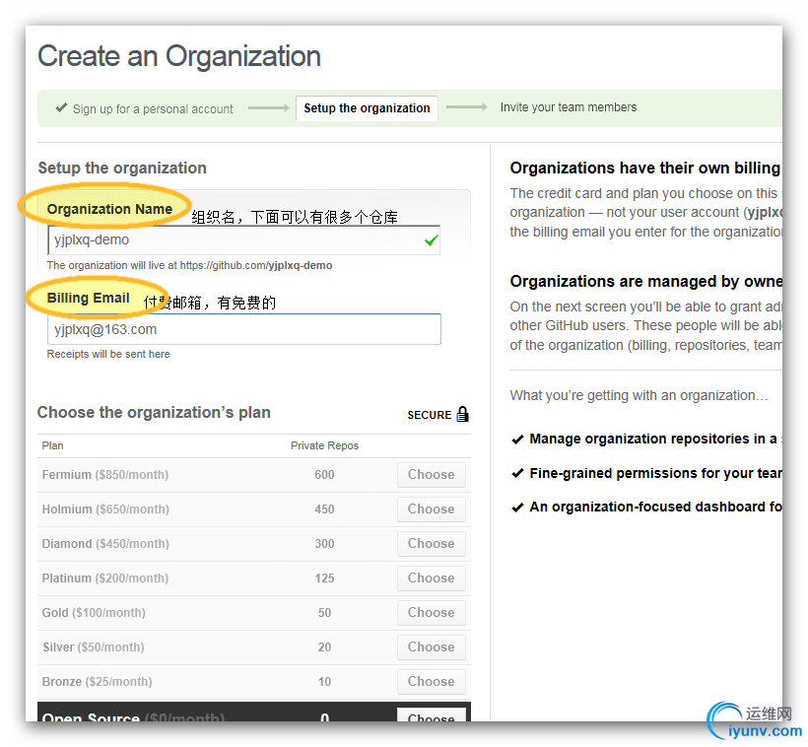This screenshot has height=747, width=808.
Task: Click the 450 private repos value
Action: pos(324,509)
